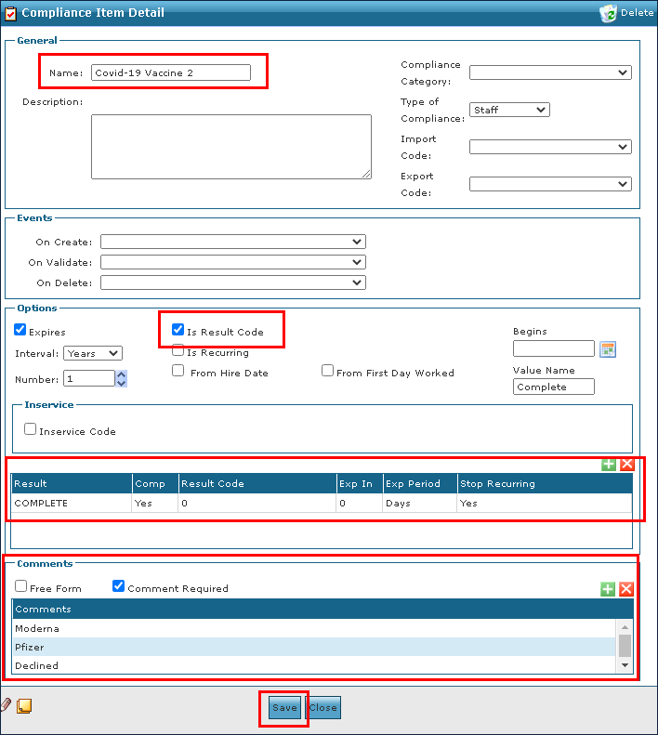Viewport: 658px width, 735px height.
Task: Remove result row with red X icon
Action: coord(626,464)
